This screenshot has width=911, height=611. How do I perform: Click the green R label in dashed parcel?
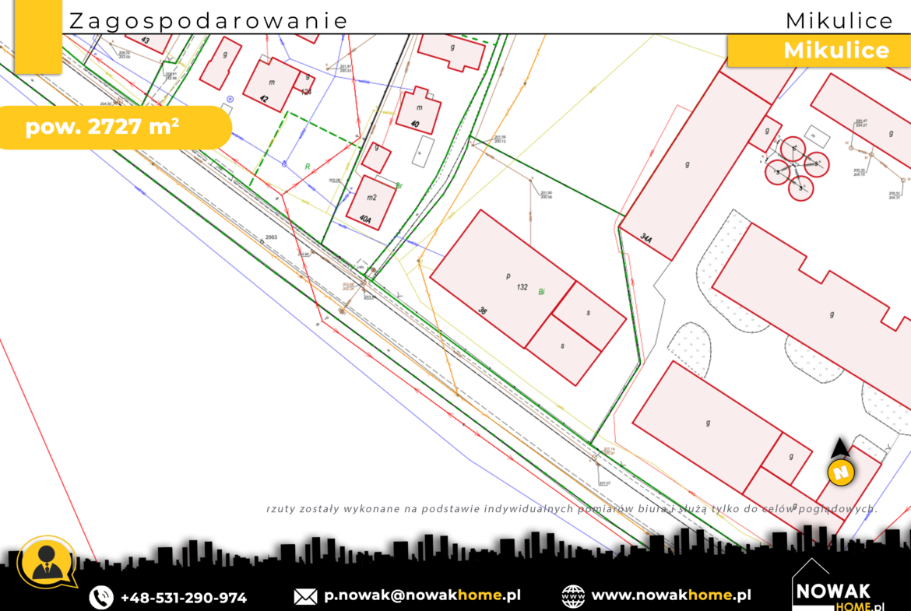click(x=307, y=166)
